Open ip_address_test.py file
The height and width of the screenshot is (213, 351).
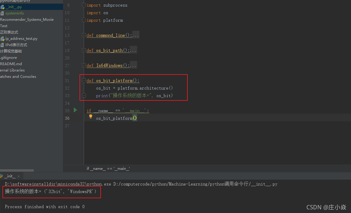point(21,39)
